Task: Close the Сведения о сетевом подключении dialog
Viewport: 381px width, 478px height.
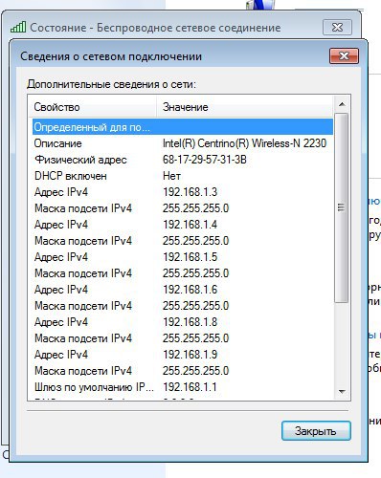Action: pyautogui.click(x=344, y=56)
